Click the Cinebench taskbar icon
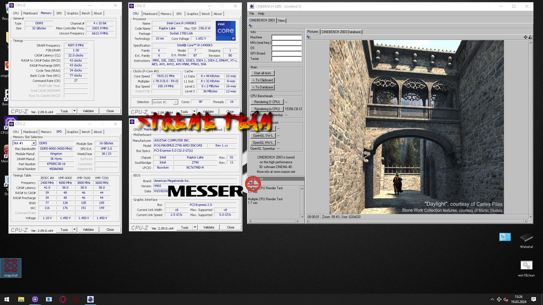The height and width of the screenshot is (305, 543). pyautogui.click(x=90, y=299)
